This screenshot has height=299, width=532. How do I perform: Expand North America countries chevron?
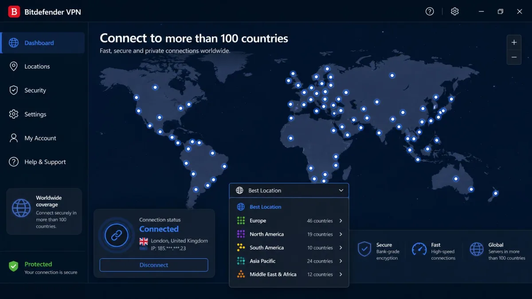[x=341, y=234]
